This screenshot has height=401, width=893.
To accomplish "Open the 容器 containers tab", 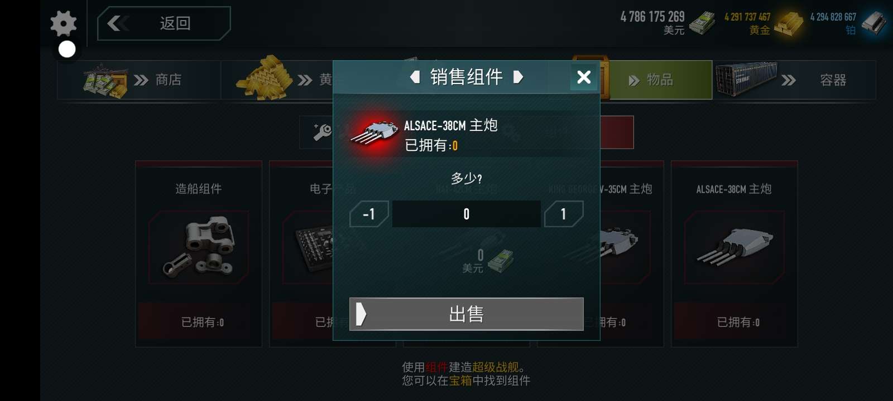I will point(795,80).
